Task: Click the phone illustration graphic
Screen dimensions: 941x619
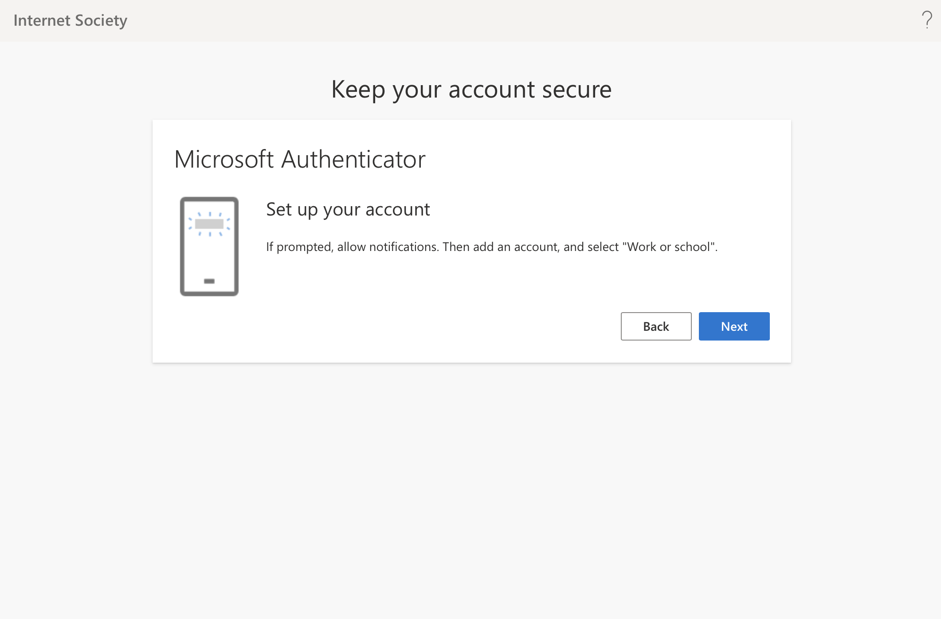Action: pos(209,247)
